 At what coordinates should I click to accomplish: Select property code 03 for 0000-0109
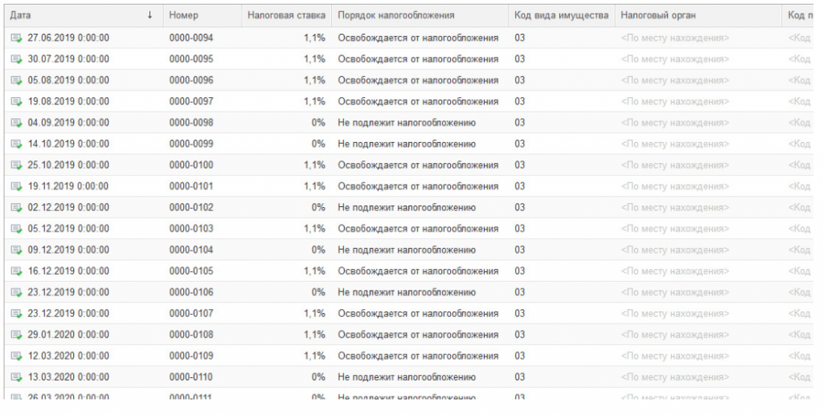520,356
